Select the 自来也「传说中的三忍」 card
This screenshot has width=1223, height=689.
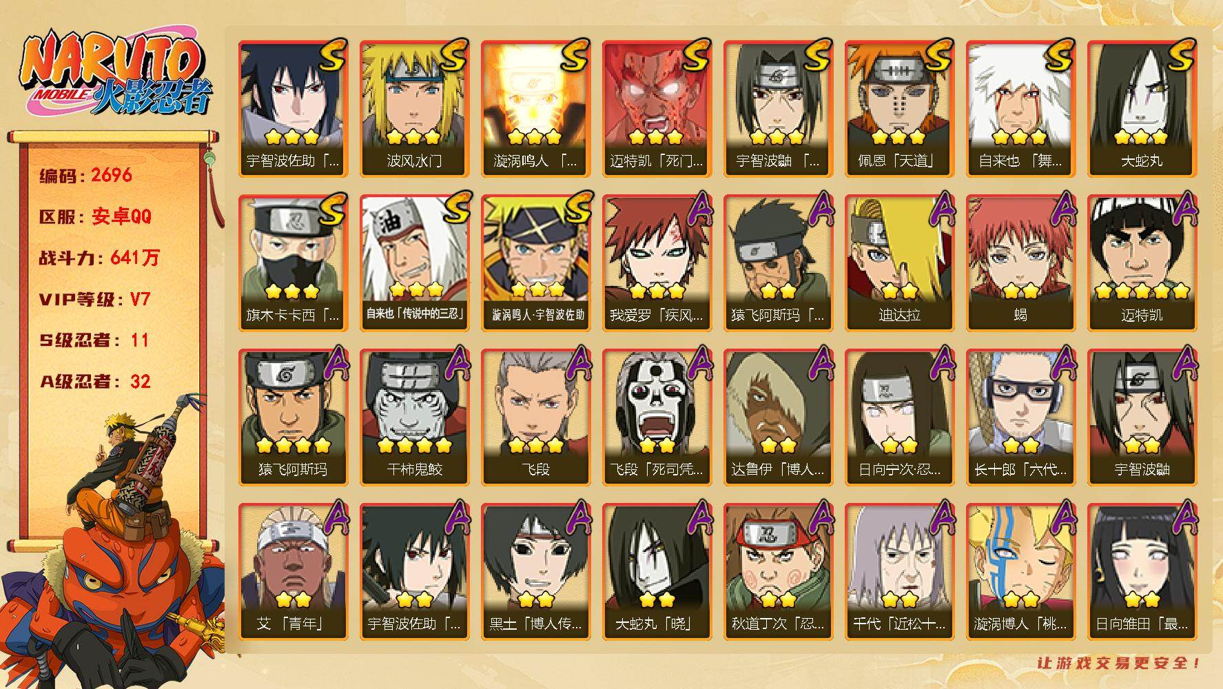(414, 263)
